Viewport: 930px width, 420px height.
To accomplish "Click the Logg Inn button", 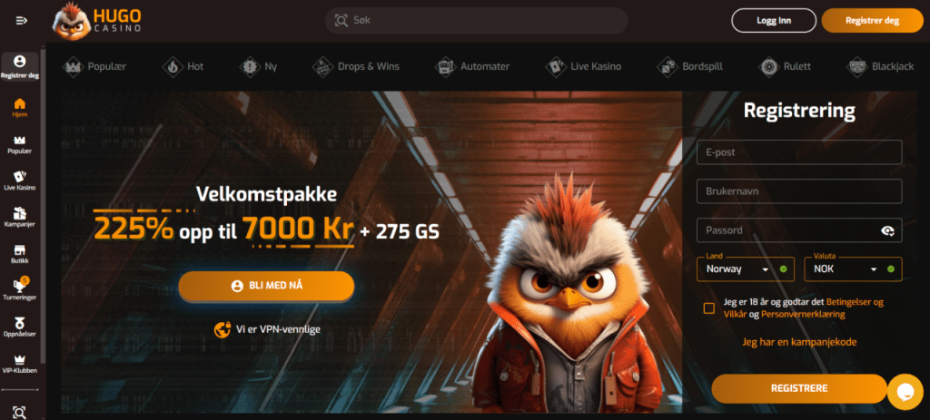I will point(774,21).
